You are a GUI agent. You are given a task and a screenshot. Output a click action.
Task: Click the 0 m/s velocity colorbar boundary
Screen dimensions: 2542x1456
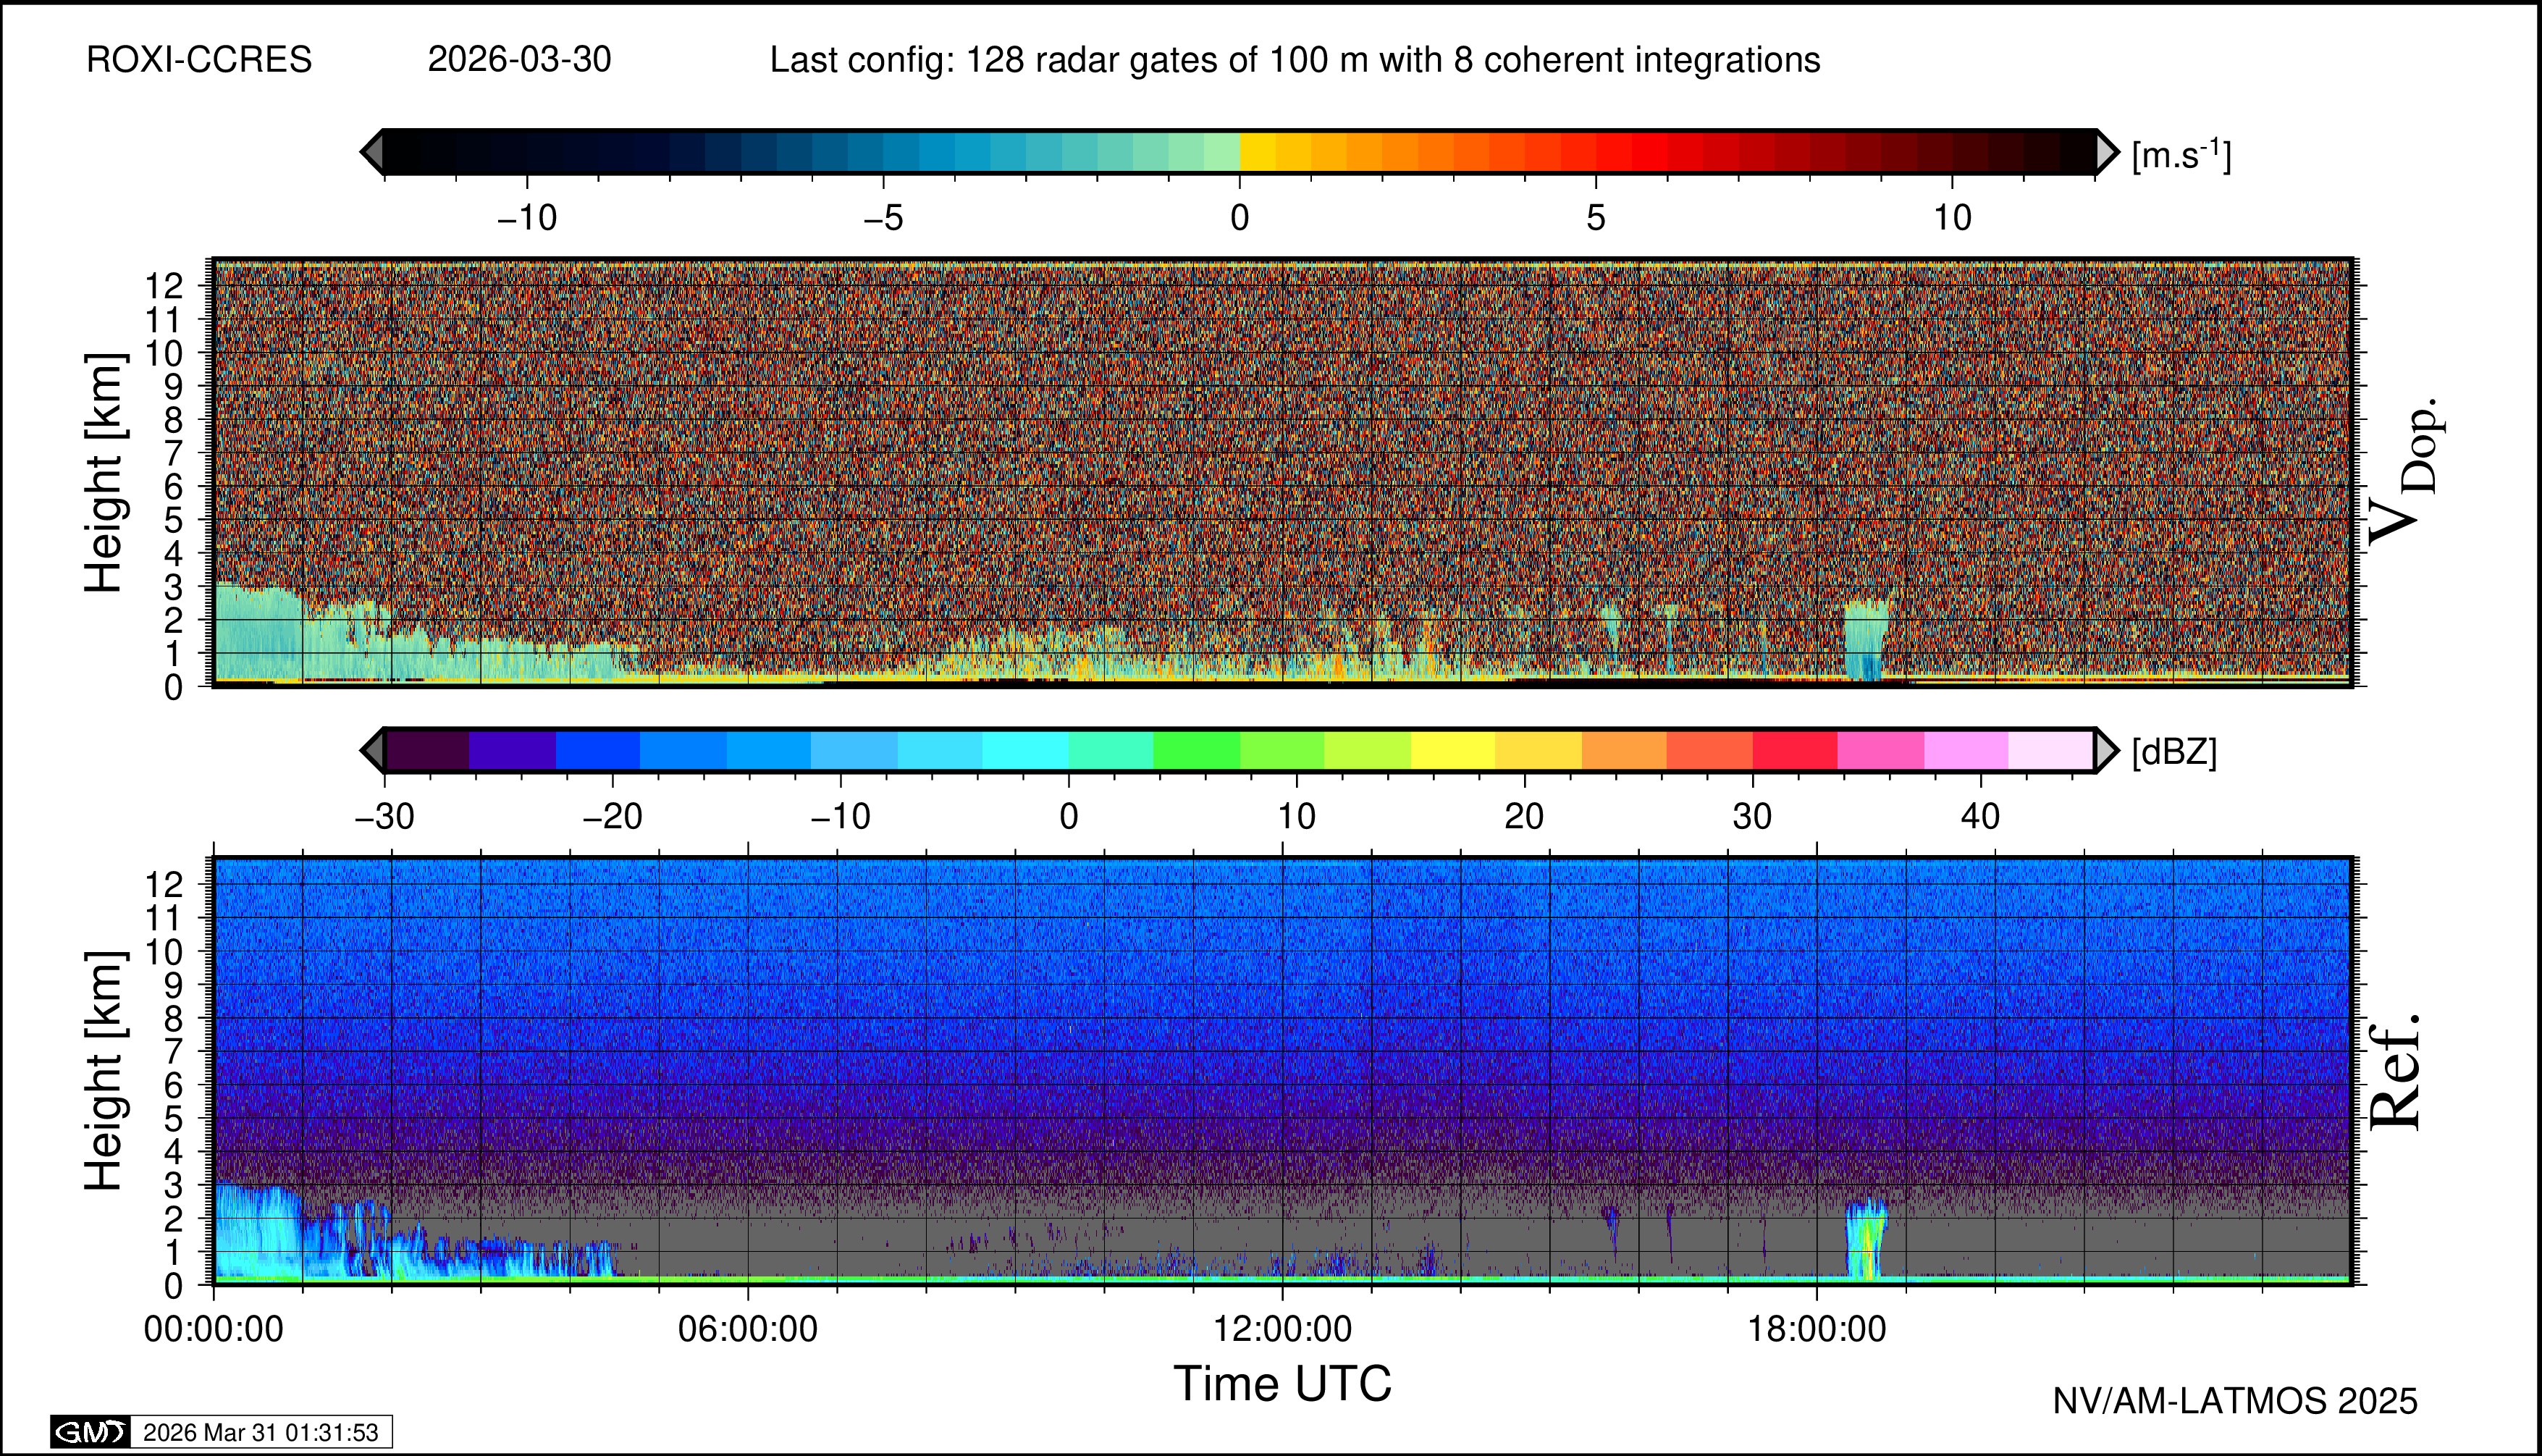tap(1240, 152)
